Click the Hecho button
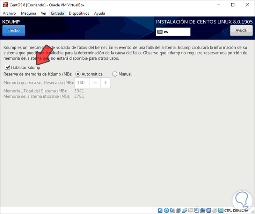Image resolution: width=255 pixels, height=214 pixels. (14, 30)
